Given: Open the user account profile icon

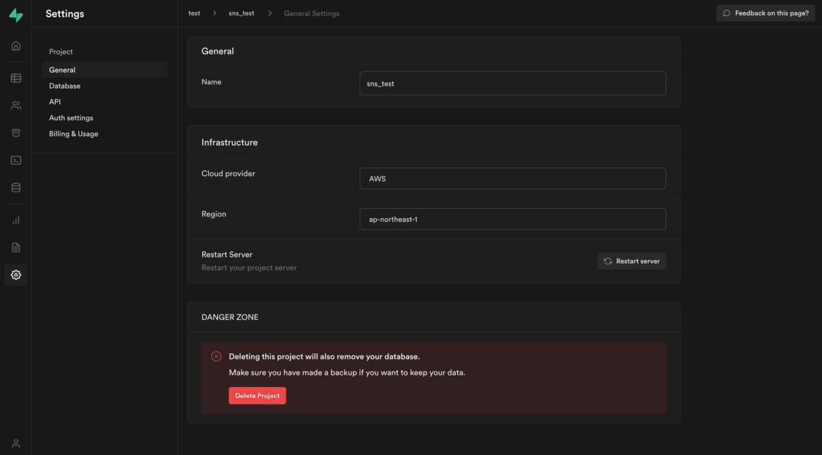Looking at the screenshot, I should pos(16,443).
